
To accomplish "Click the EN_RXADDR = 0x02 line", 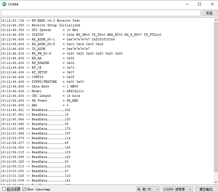I will (x=38, y=63).
